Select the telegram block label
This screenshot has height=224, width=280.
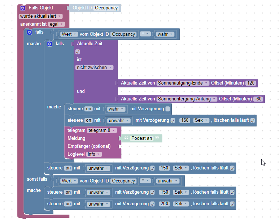point(76,130)
